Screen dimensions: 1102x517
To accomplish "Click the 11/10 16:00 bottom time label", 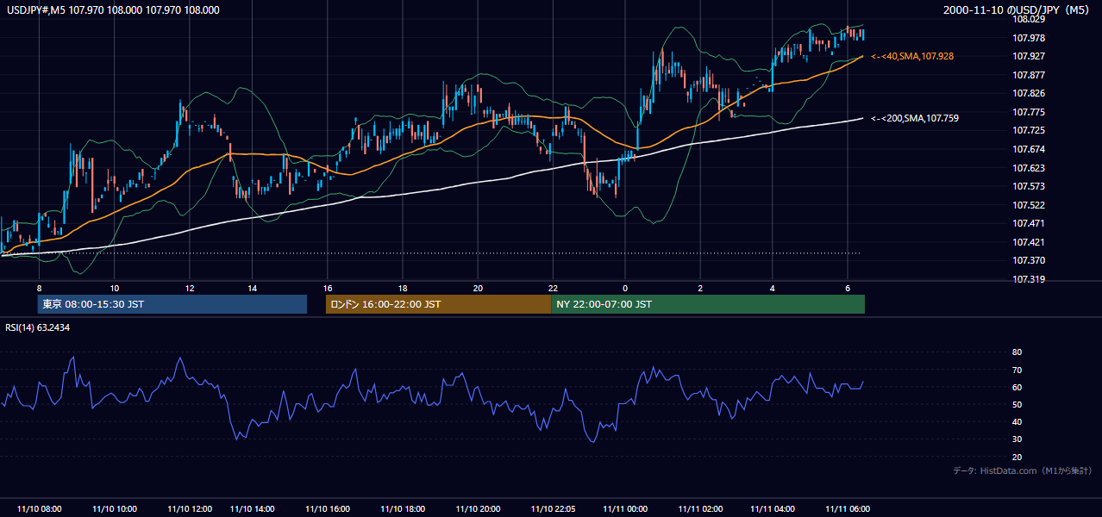I will [328, 509].
